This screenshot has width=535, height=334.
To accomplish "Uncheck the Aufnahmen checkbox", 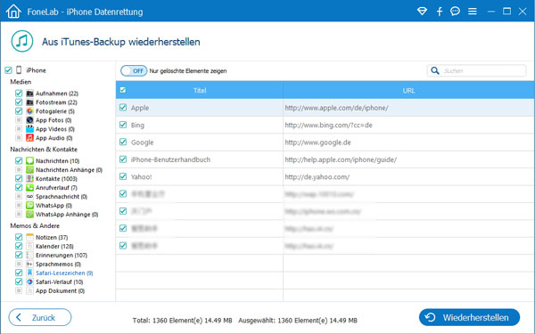I will (x=19, y=93).
